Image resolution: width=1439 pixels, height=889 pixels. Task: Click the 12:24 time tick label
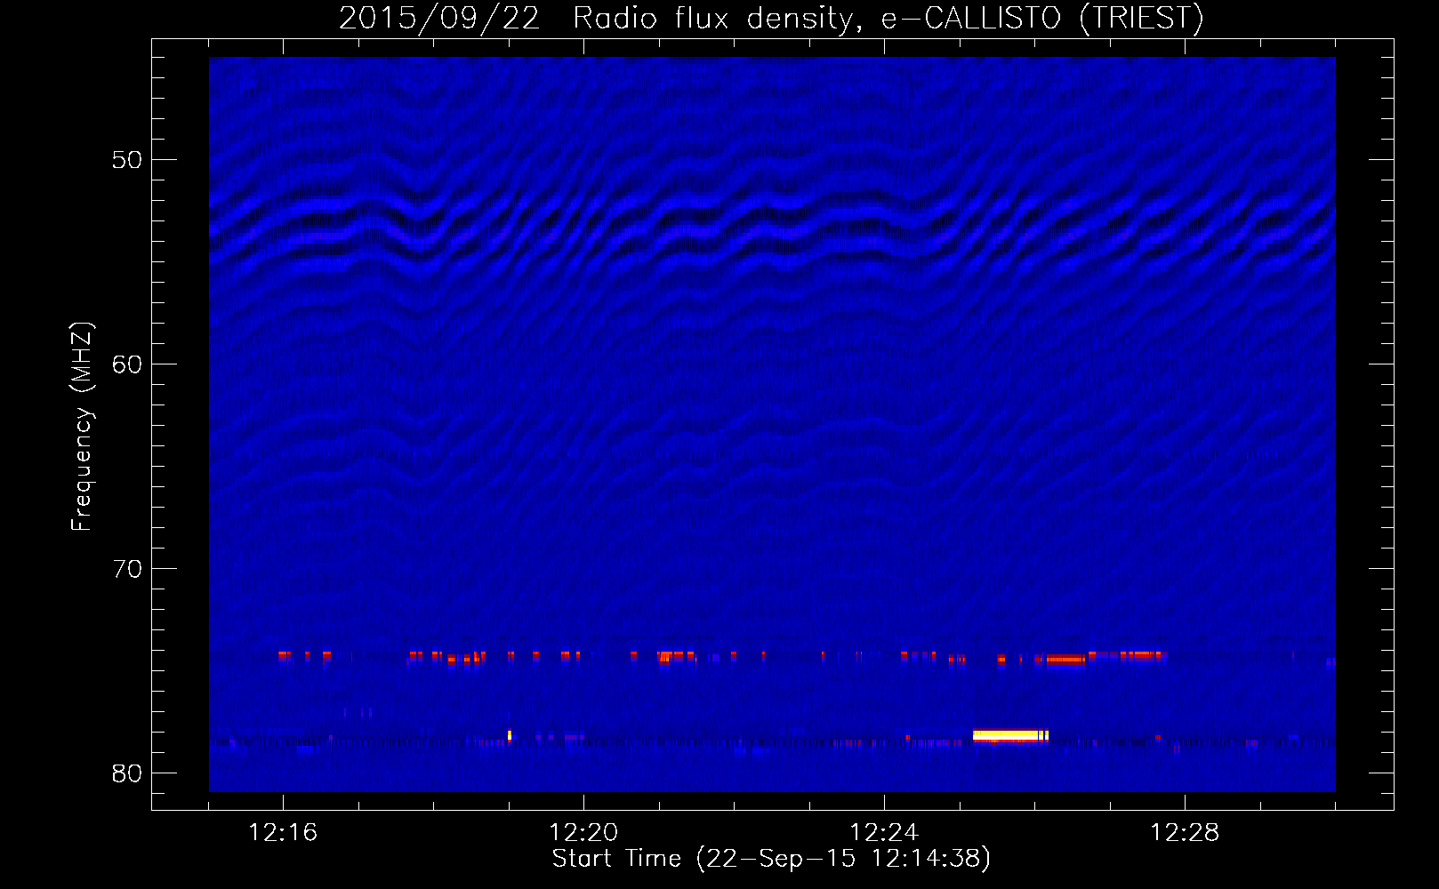884,832
